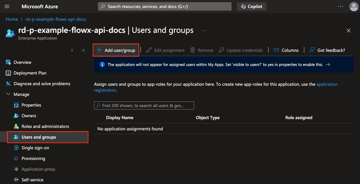Click the Single sign-on arrow icon
The width and height of the screenshot is (360, 184).
pos(16,148)
